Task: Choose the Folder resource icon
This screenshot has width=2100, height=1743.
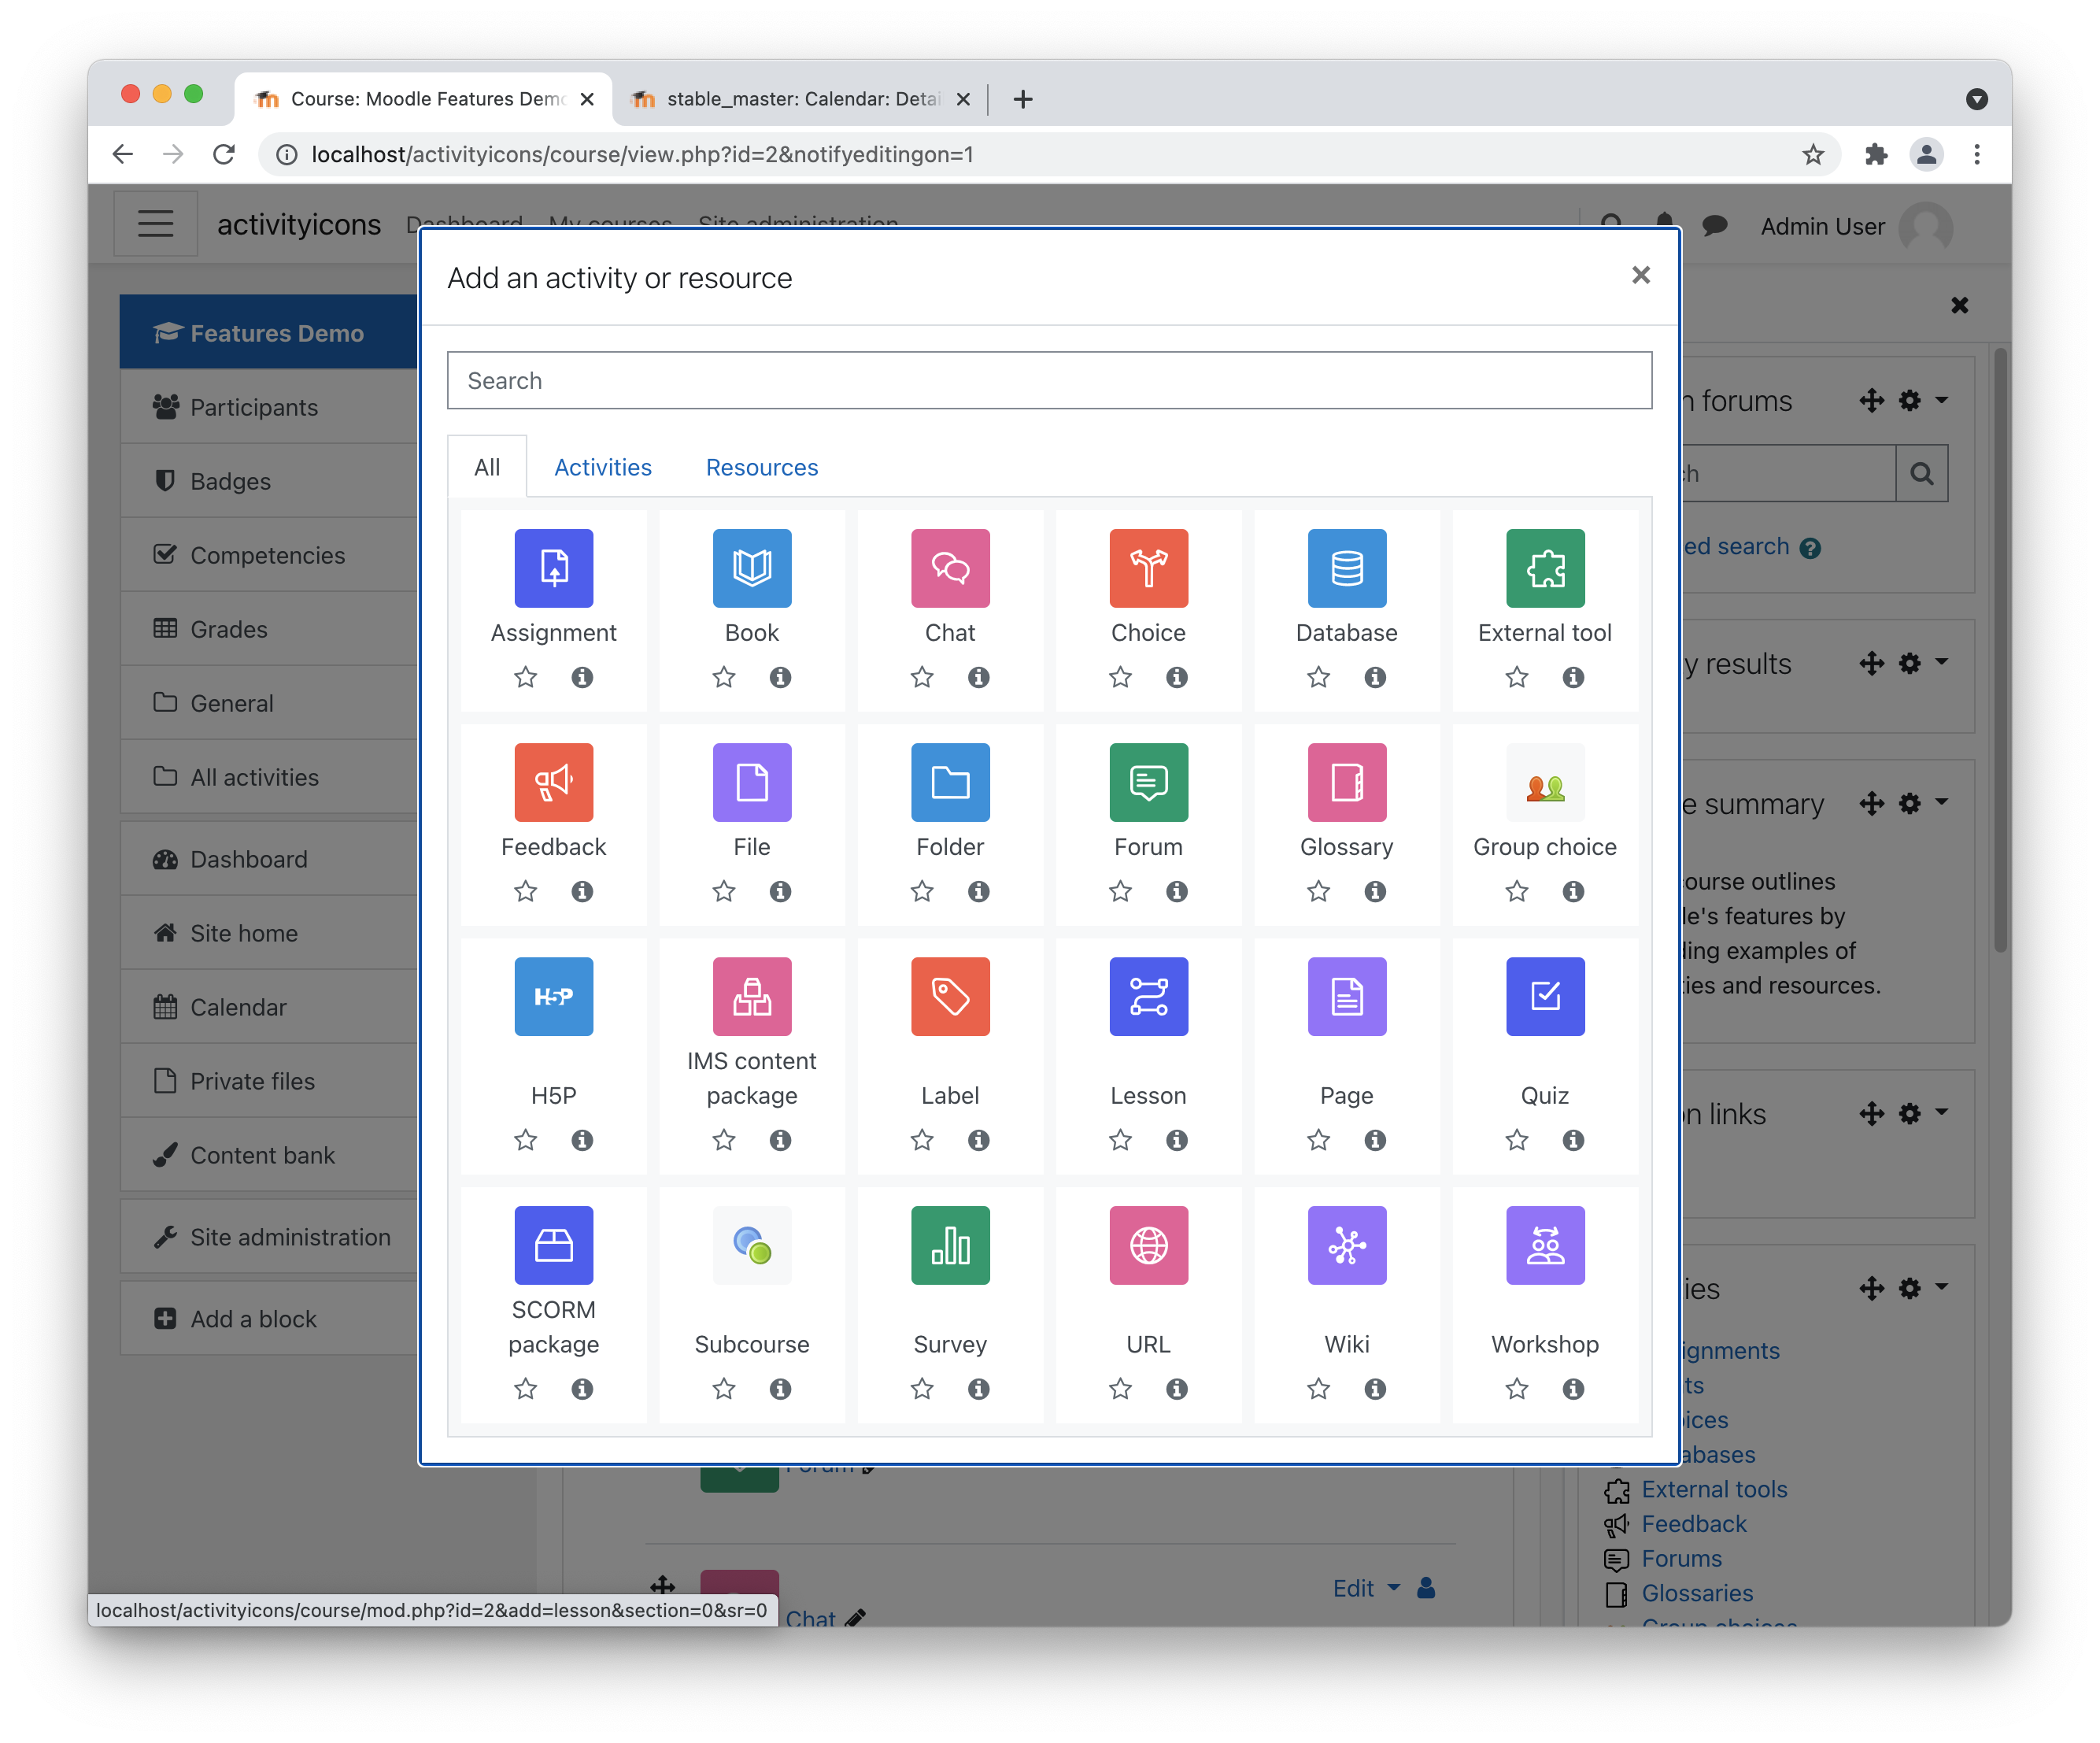Action: [x=950, y=782]
